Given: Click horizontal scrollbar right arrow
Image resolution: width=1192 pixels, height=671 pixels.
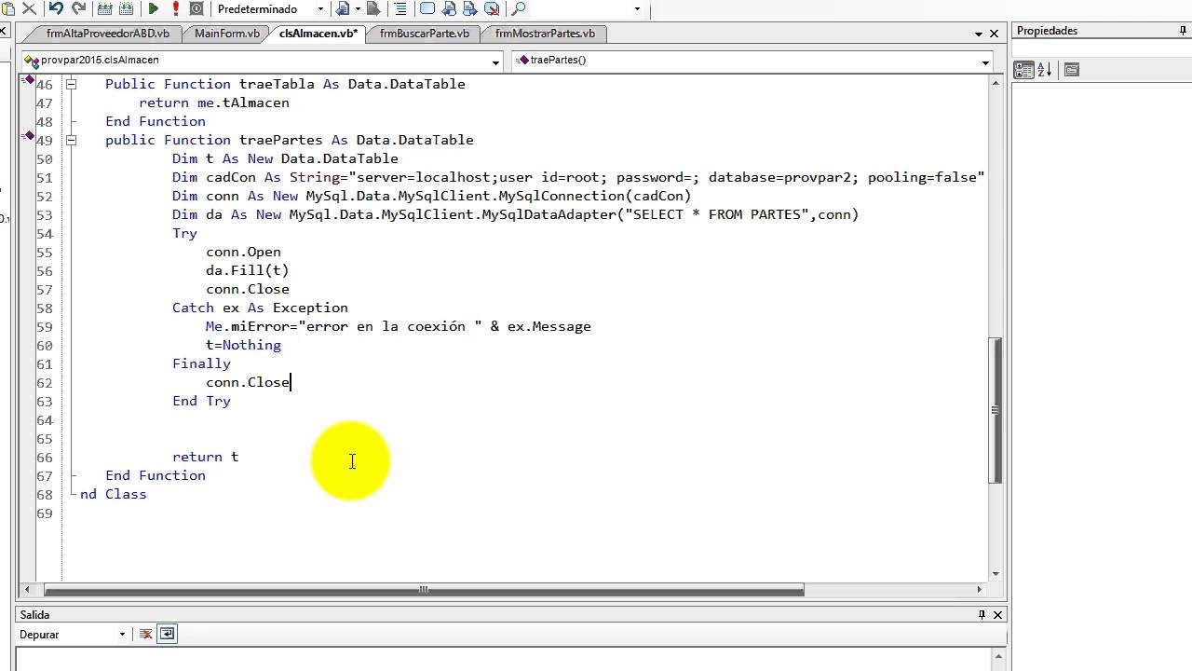Looking at the screenshot, I should coord(979,589).
